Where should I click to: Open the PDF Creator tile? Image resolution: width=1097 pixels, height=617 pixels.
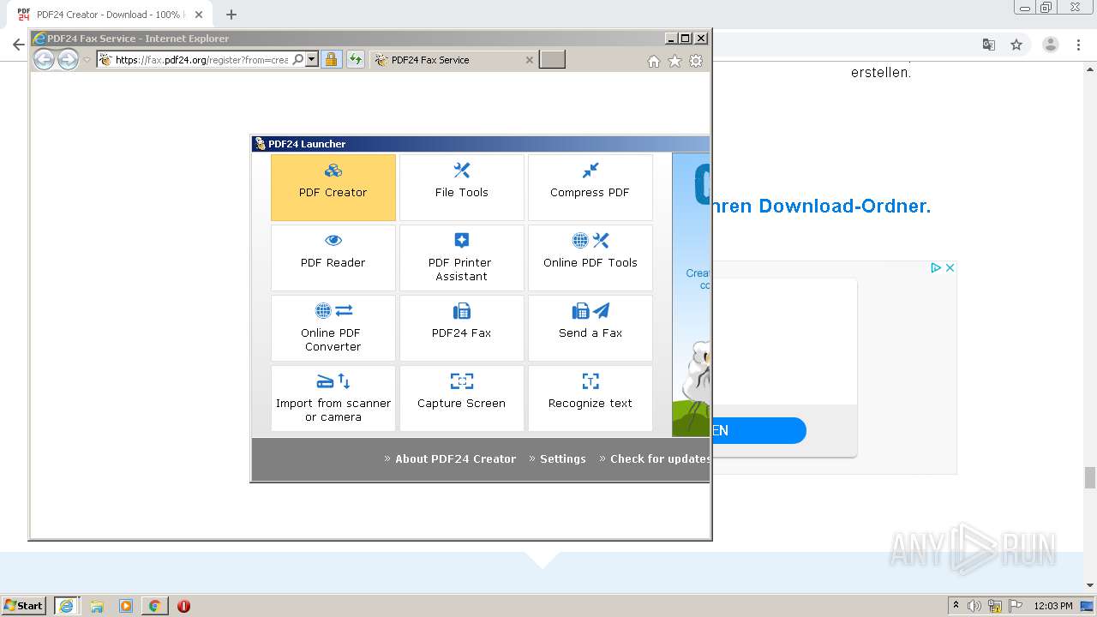pos(333,188)
